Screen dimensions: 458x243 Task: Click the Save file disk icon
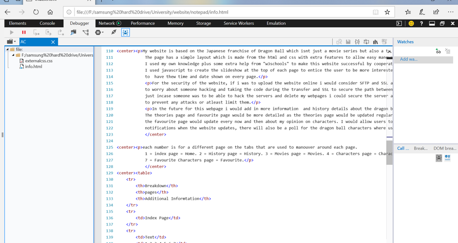(x=348, y=42)
